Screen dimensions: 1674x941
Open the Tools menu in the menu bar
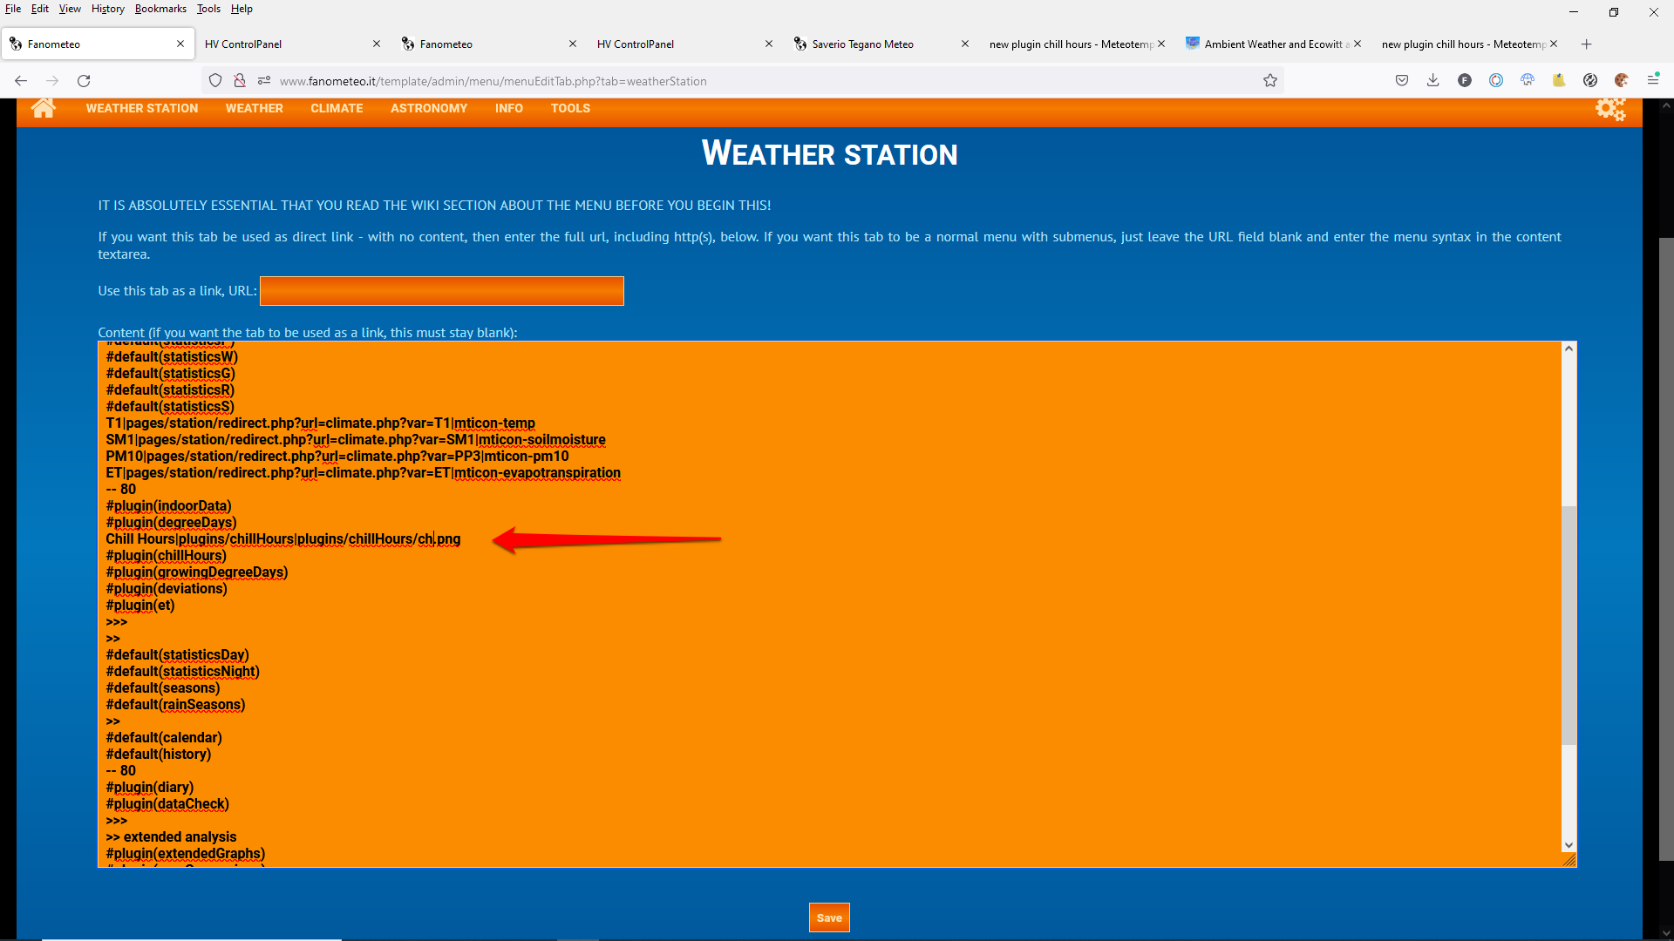(208, 9)
